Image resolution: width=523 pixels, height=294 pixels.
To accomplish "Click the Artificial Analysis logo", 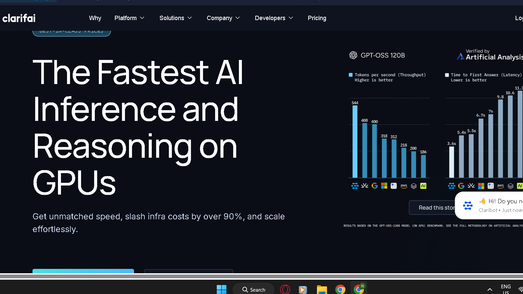I will point(460,56).
